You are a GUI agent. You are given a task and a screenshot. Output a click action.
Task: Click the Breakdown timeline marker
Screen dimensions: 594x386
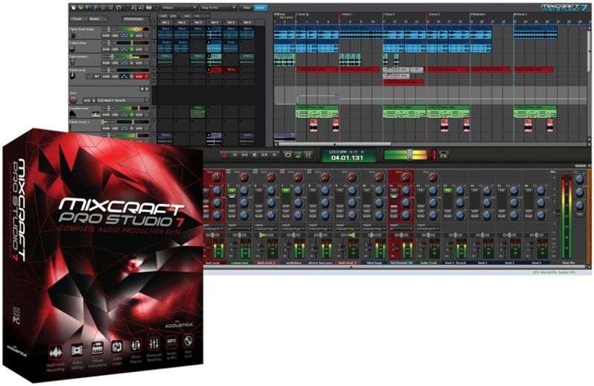pyautogui.click(x=478, y=14)
